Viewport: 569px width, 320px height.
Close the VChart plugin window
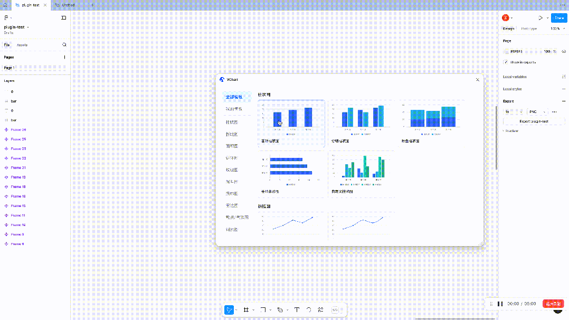pos(478,80)
